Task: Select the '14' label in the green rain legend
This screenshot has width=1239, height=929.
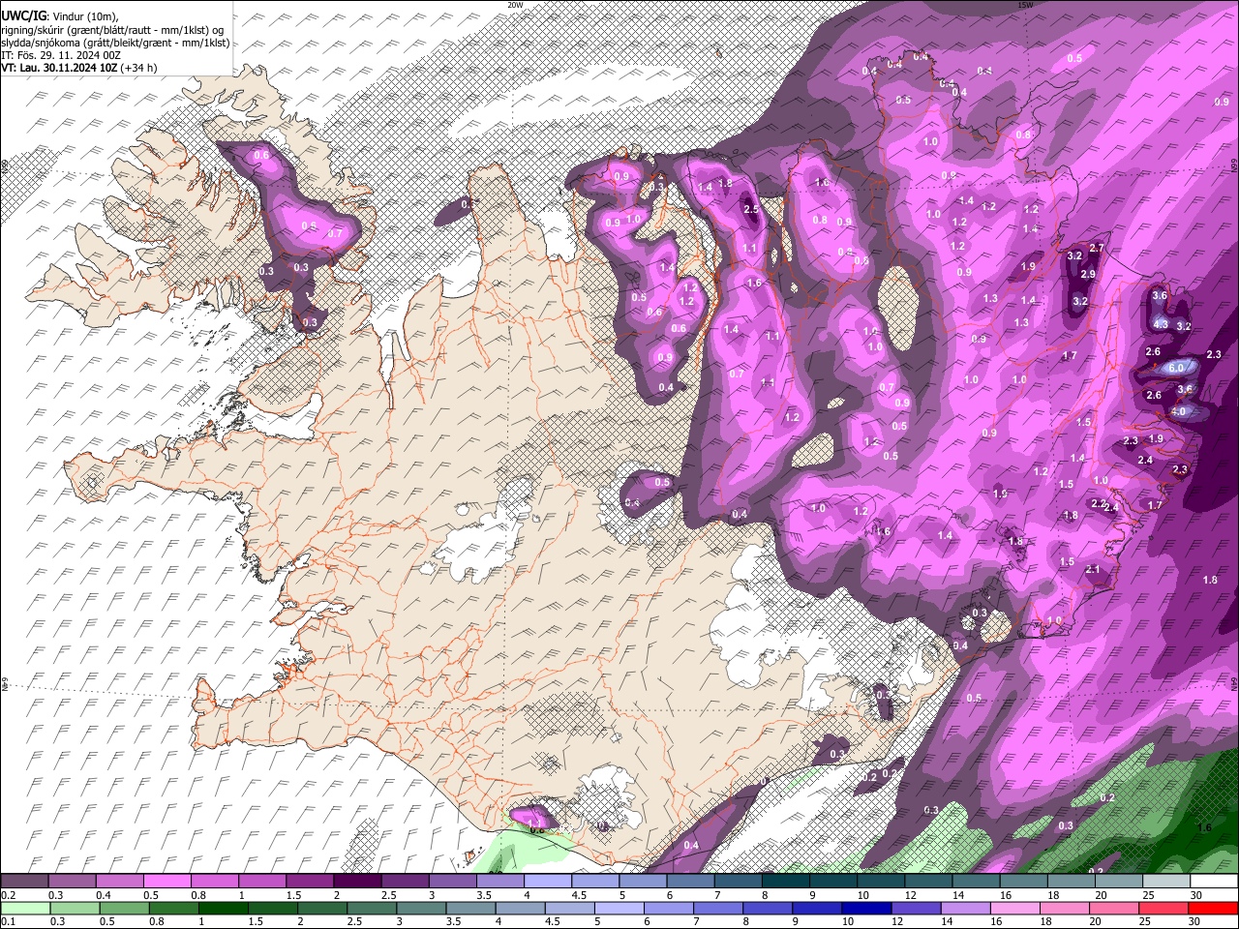Action: click(947, 922)
